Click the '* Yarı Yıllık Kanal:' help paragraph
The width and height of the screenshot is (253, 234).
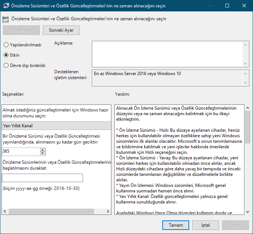(x=172, y=199)
